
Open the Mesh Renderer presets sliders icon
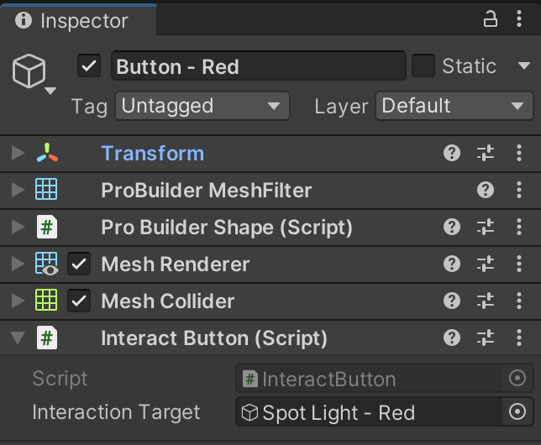click(x=486, y=264)
